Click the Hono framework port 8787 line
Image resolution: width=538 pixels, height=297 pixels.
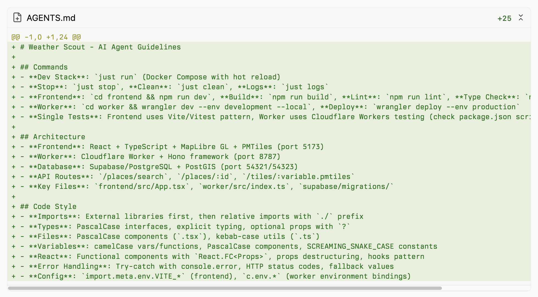(x=154, y=157)
